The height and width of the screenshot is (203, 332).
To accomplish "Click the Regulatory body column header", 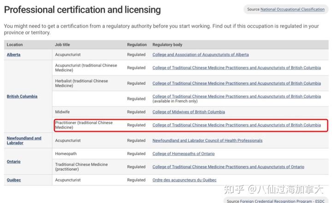I will tap(167, 45).
